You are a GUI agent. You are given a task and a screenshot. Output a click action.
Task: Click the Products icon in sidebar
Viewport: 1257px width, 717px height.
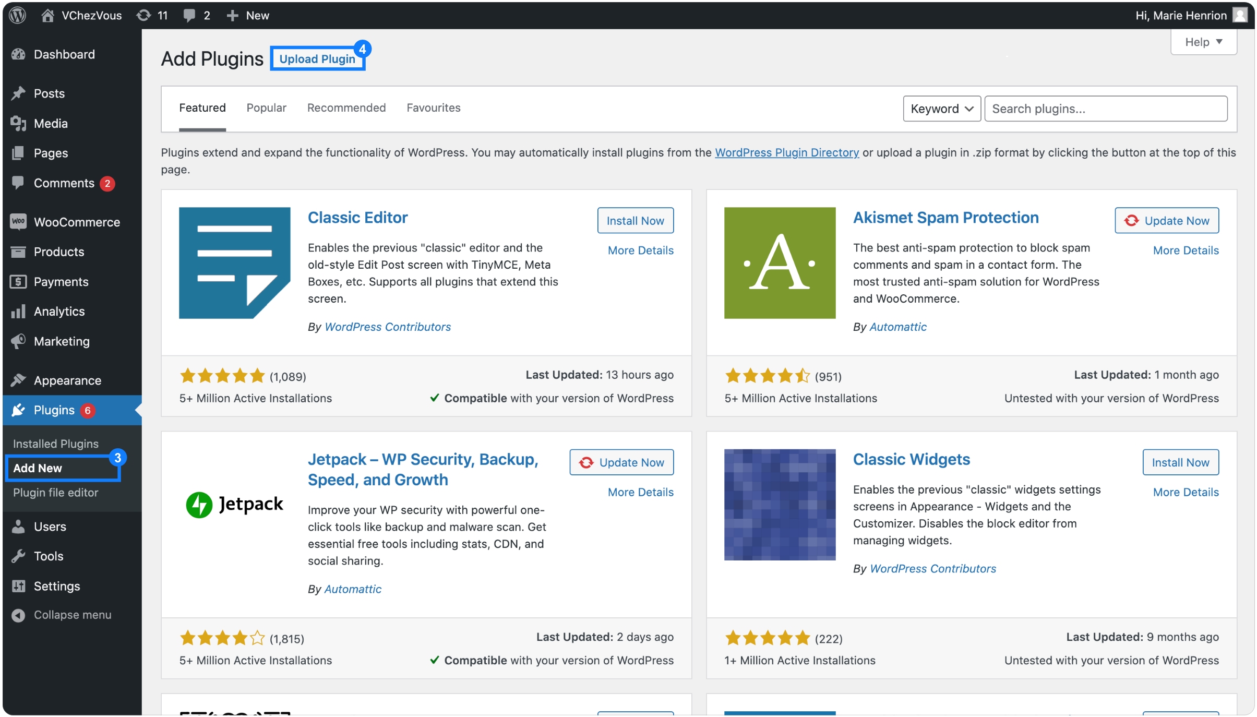[18, 252]
